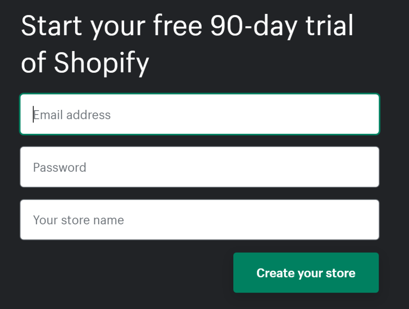Click the 'of Shopify' heading line
The width and height of the screenshot is (409, 309).
pos(85,63)
